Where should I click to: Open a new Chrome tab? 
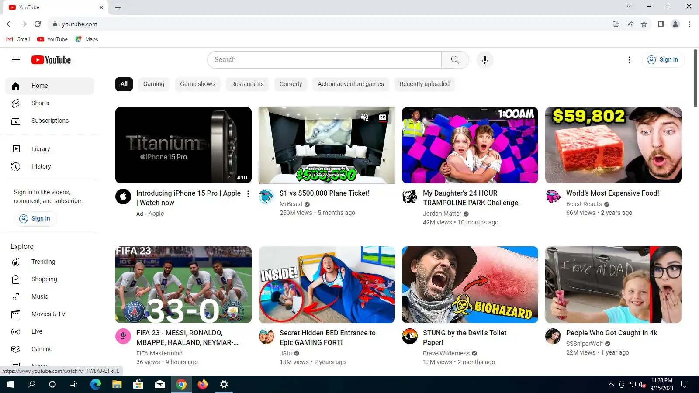click(118, 7)
